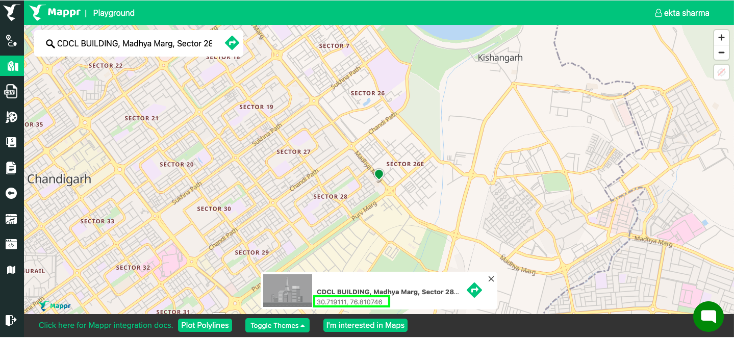Open the palette theme styling icon
This screenshot has width=734, height=338.
point(11,117)
